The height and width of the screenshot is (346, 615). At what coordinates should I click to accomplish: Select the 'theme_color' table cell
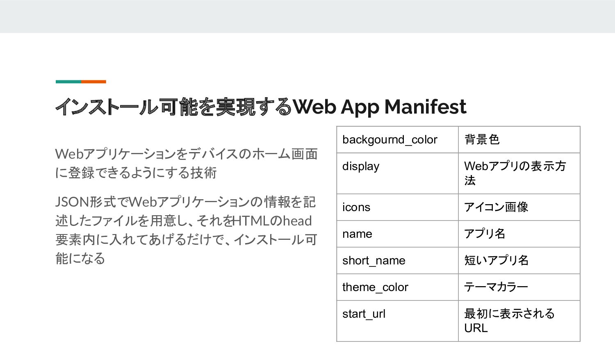[397, 287]
